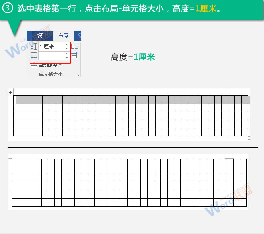Open the 单元格大小 dialog launcher
Viewport: 264px width, 234px height.
[77, 75]
